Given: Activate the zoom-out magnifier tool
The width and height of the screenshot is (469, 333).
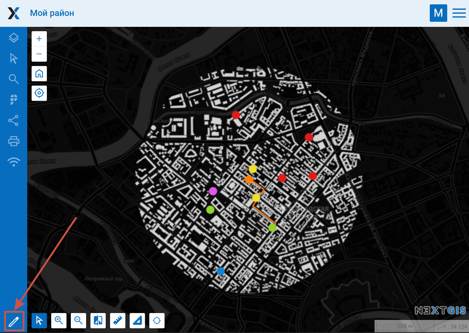Looking at the screenshot, I should (78, 321).
